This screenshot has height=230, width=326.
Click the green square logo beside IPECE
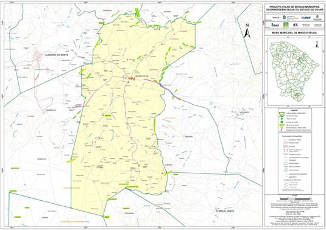286,25
